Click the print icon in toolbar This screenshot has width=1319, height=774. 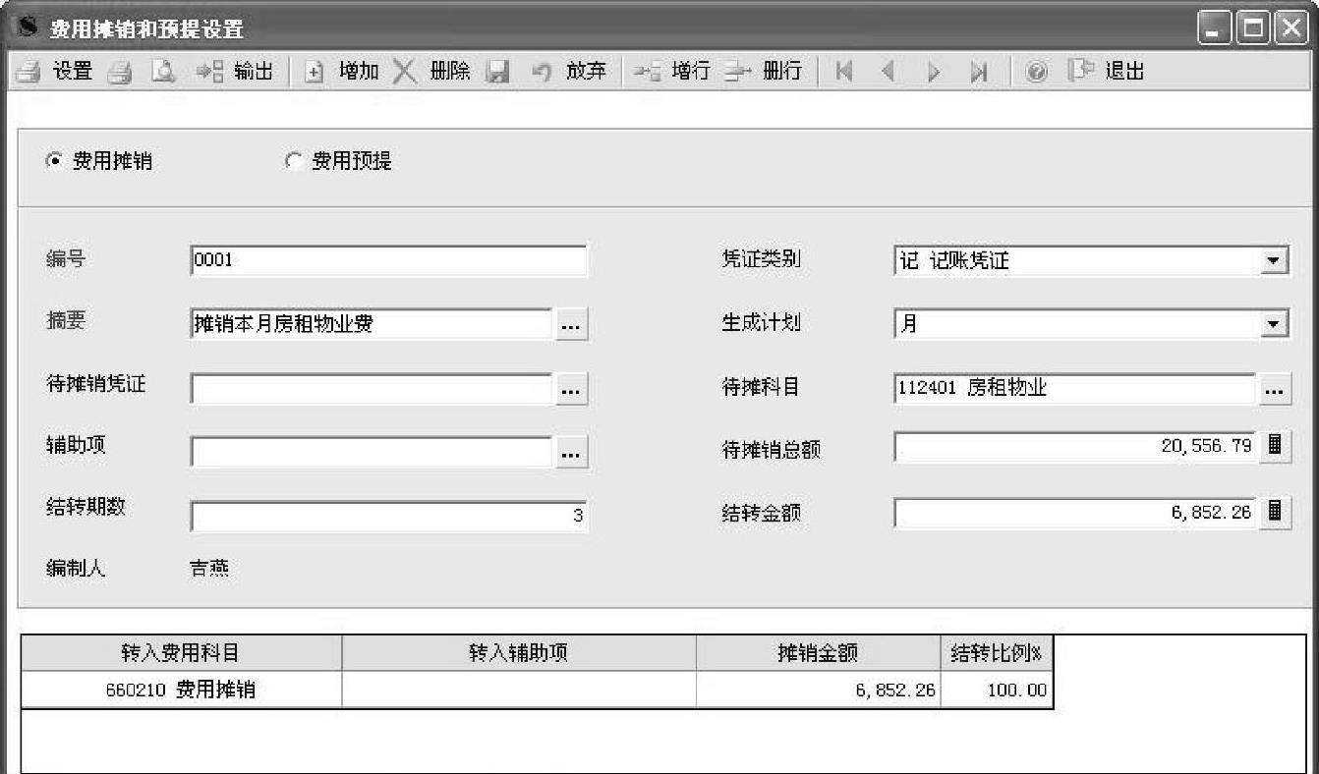[120, 72]
